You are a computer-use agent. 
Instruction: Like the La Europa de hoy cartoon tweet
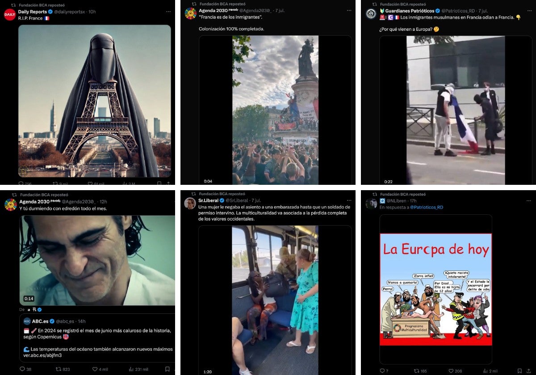click(x=451, y=371)
